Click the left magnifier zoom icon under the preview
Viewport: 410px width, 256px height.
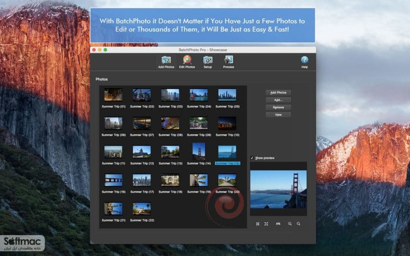click(290, 224)
